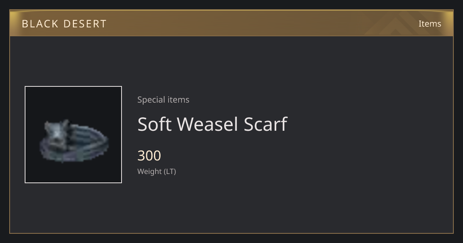This screenshot has width=463, height=243.
Task: Click the word Weasel in the item name
Action: pyautogui.click(x=208, y=124)
